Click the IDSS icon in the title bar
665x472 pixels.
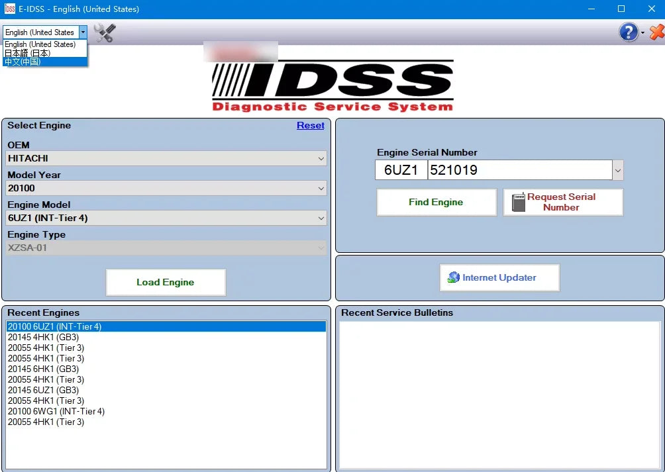(9, 9)
